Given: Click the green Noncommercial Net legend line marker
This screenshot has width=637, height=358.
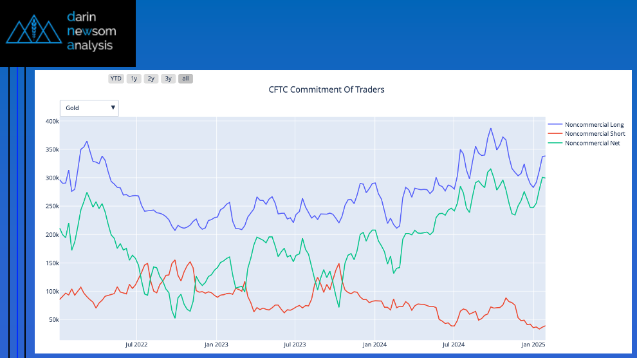Looking at the screenshot, I should click(555, 143).
